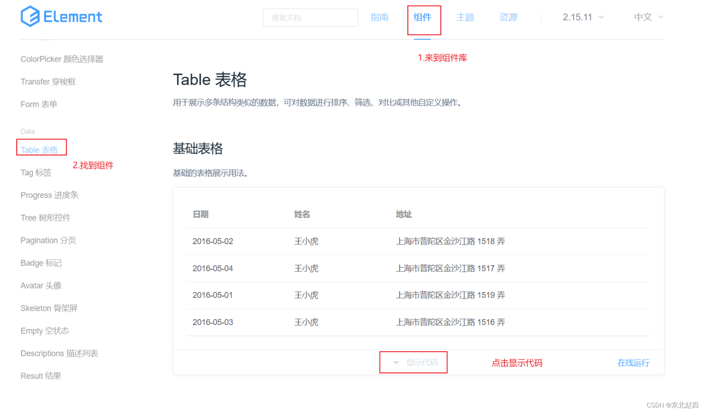
Task: Click the 在线运行 run online link
Action: point(633,363)
